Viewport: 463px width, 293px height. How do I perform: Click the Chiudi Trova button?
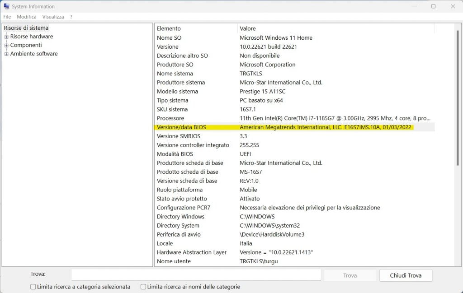[x=405, y=275]
